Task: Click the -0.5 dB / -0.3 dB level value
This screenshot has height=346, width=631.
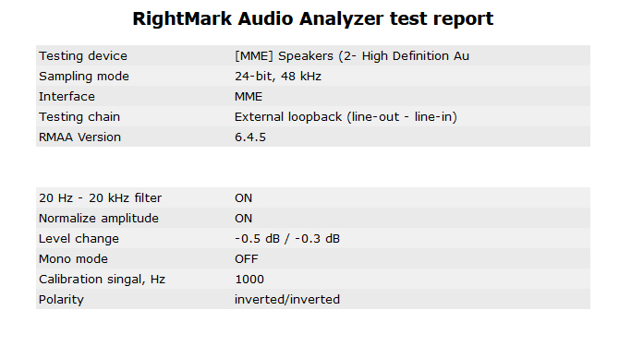Action: (x=287, y=239)
